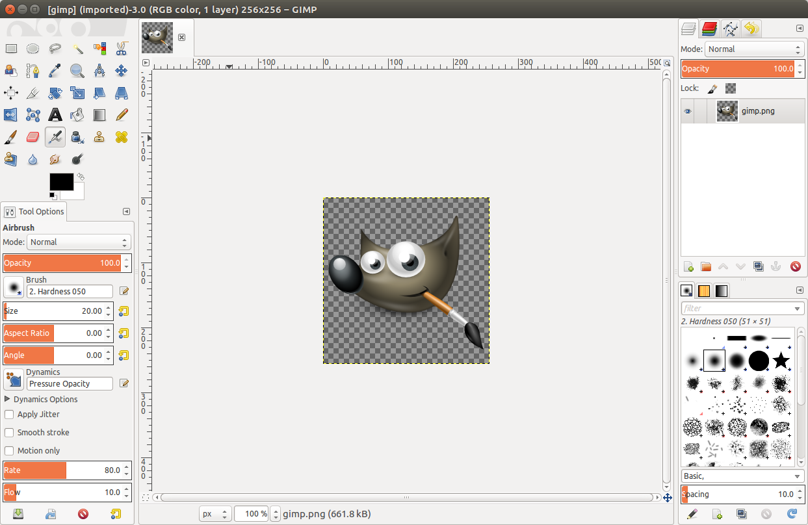Screen dimensions: 808x525
Task: Anchor the floating layer icon
Action: tap(775, 266)
